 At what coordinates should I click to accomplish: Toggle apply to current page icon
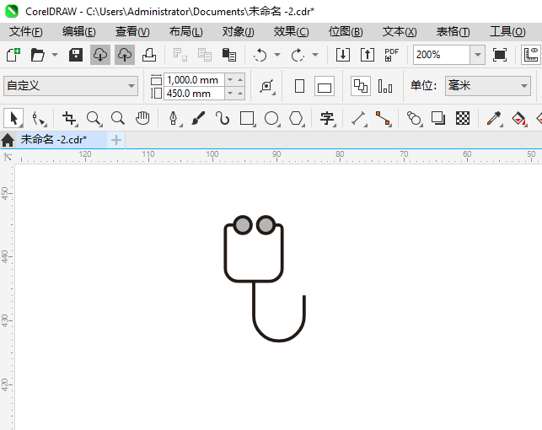[x=384, y=86]
